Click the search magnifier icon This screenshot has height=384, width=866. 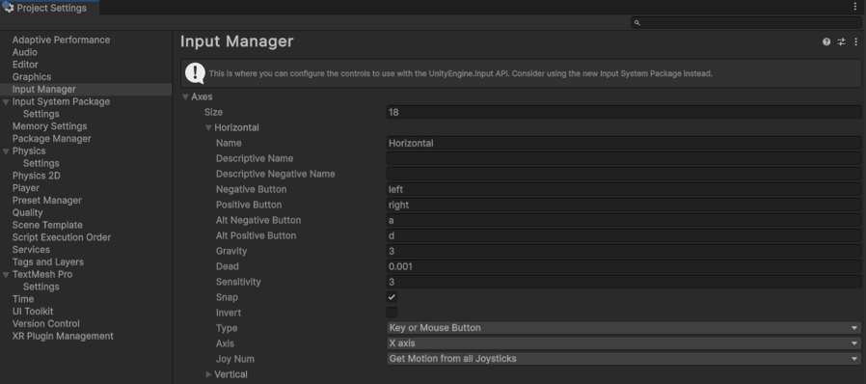point(636,22)
